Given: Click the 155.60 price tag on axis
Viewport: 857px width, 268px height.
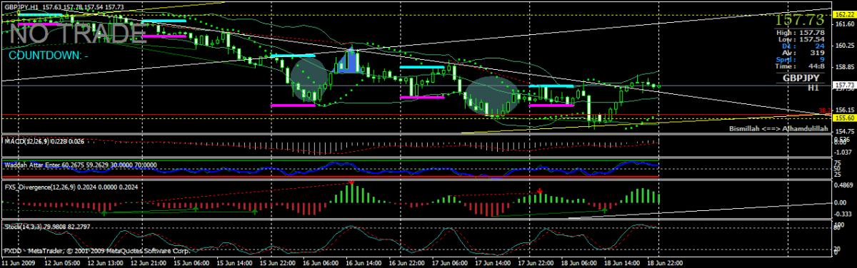Looking at the screenshot, I should click(x=845, y=118).
